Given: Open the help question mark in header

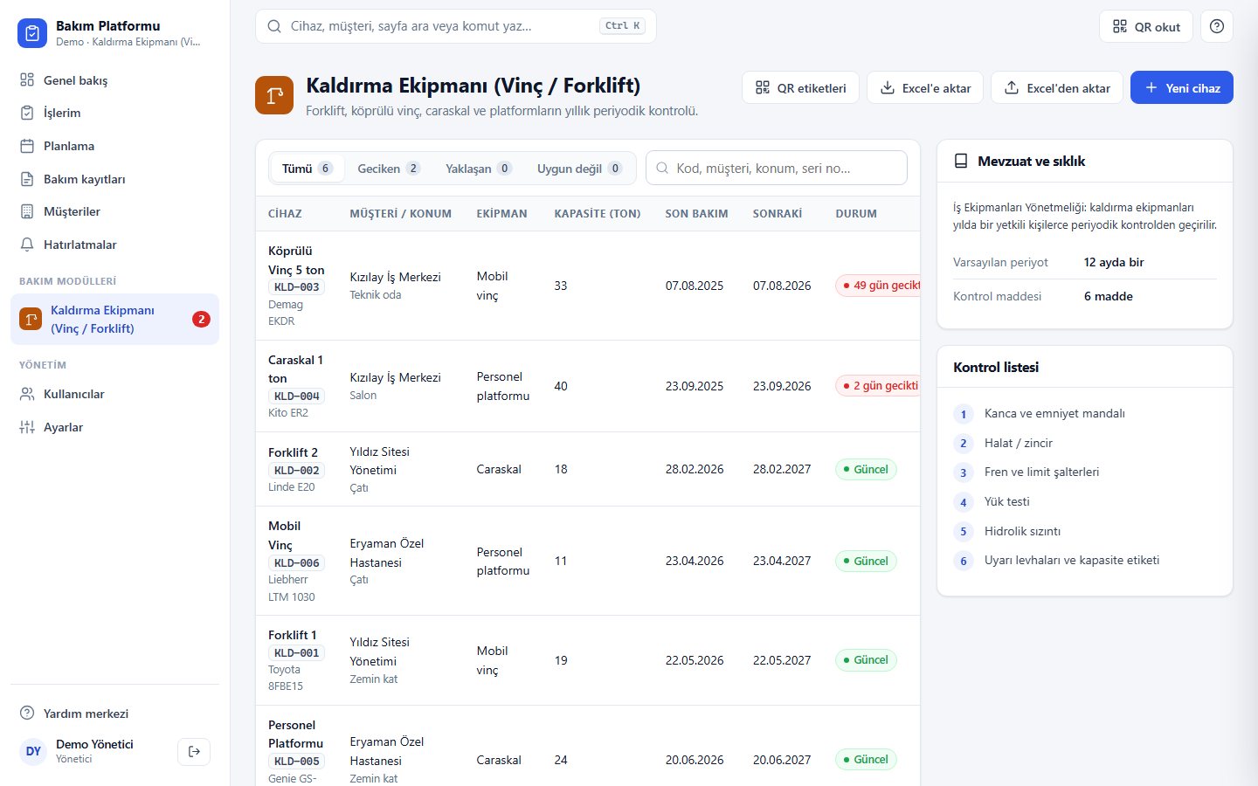Looking at the screenshot, I should tap(1217, 26).
